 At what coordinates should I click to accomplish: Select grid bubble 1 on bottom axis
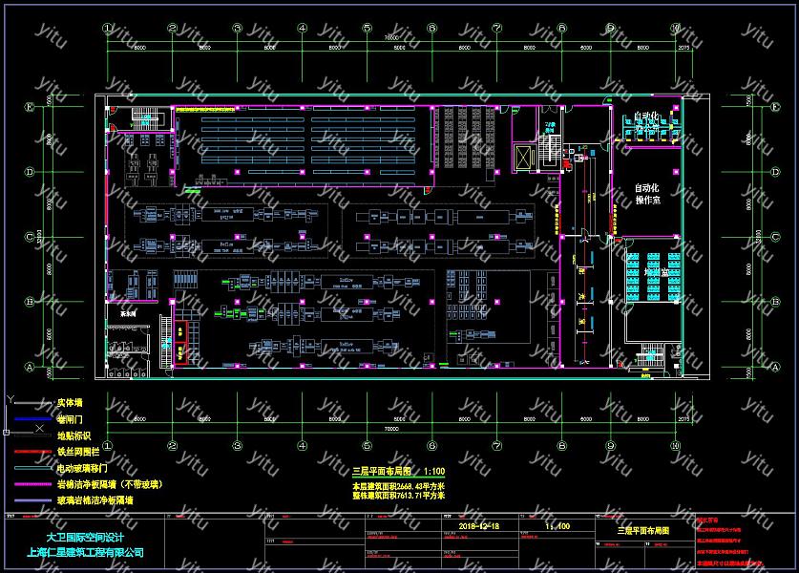point(108,445)
